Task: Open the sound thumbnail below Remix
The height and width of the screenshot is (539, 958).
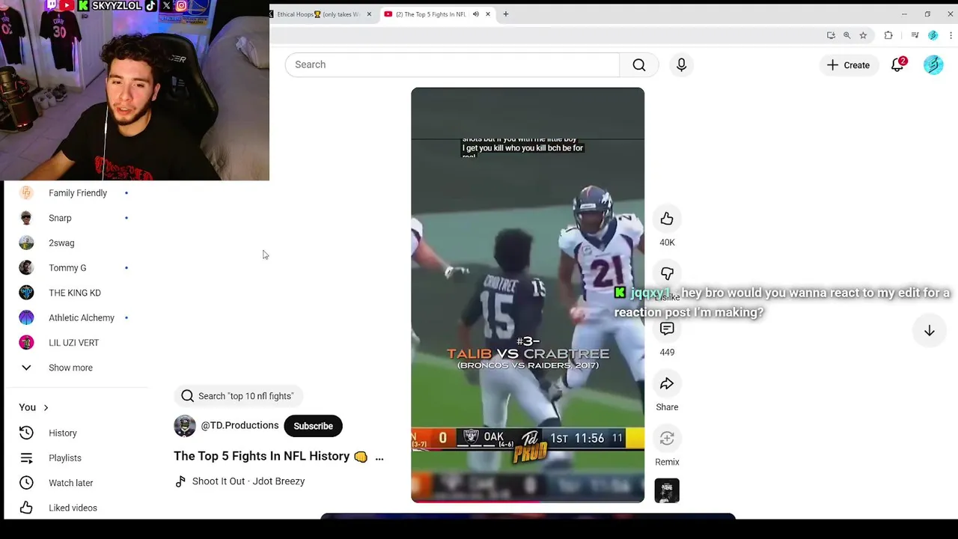Action: (667, 490)
